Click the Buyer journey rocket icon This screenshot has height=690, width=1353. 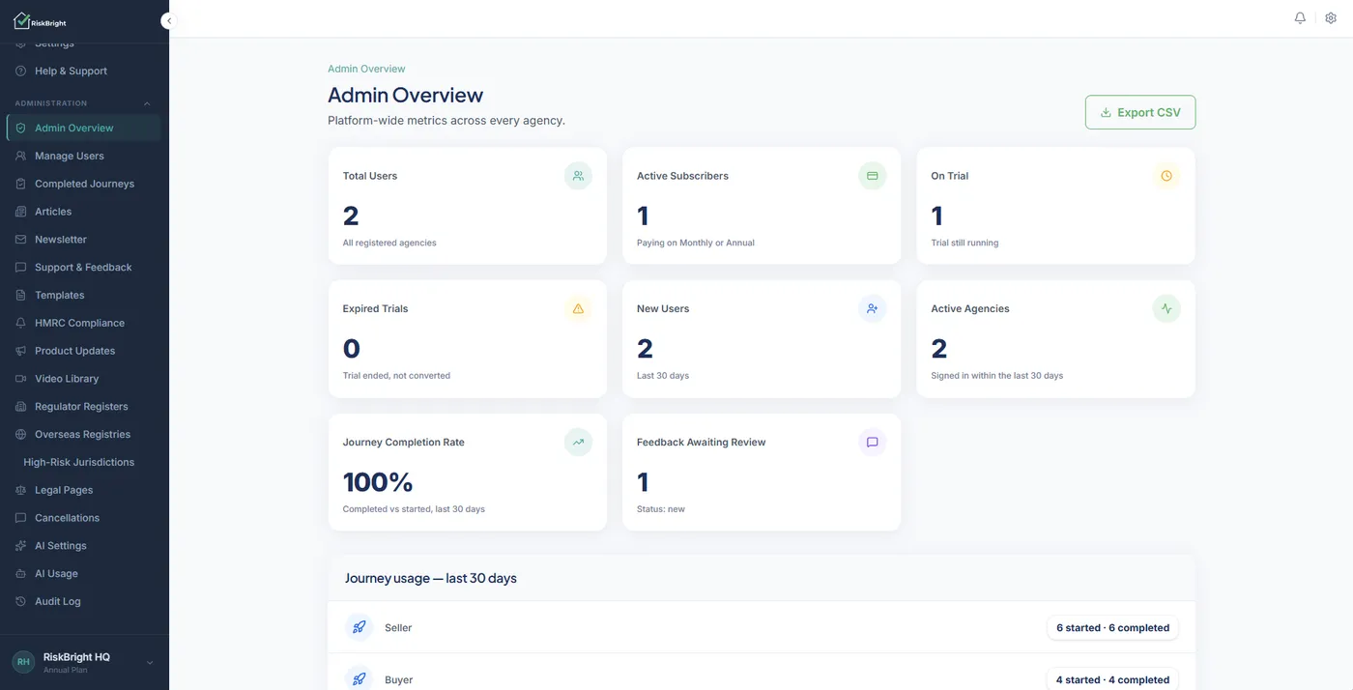(359, 679)
